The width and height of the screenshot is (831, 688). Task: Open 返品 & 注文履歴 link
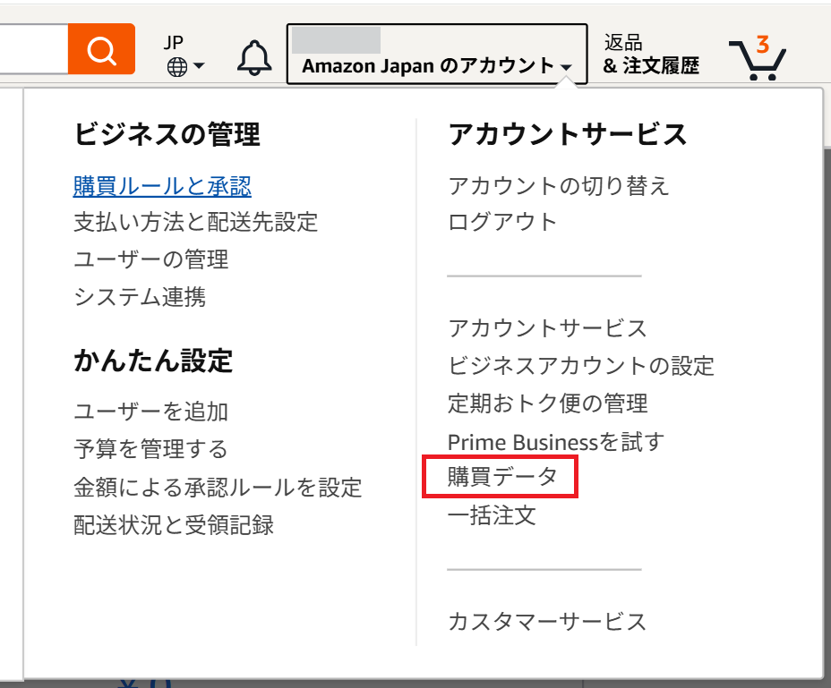tap(651, 55)
